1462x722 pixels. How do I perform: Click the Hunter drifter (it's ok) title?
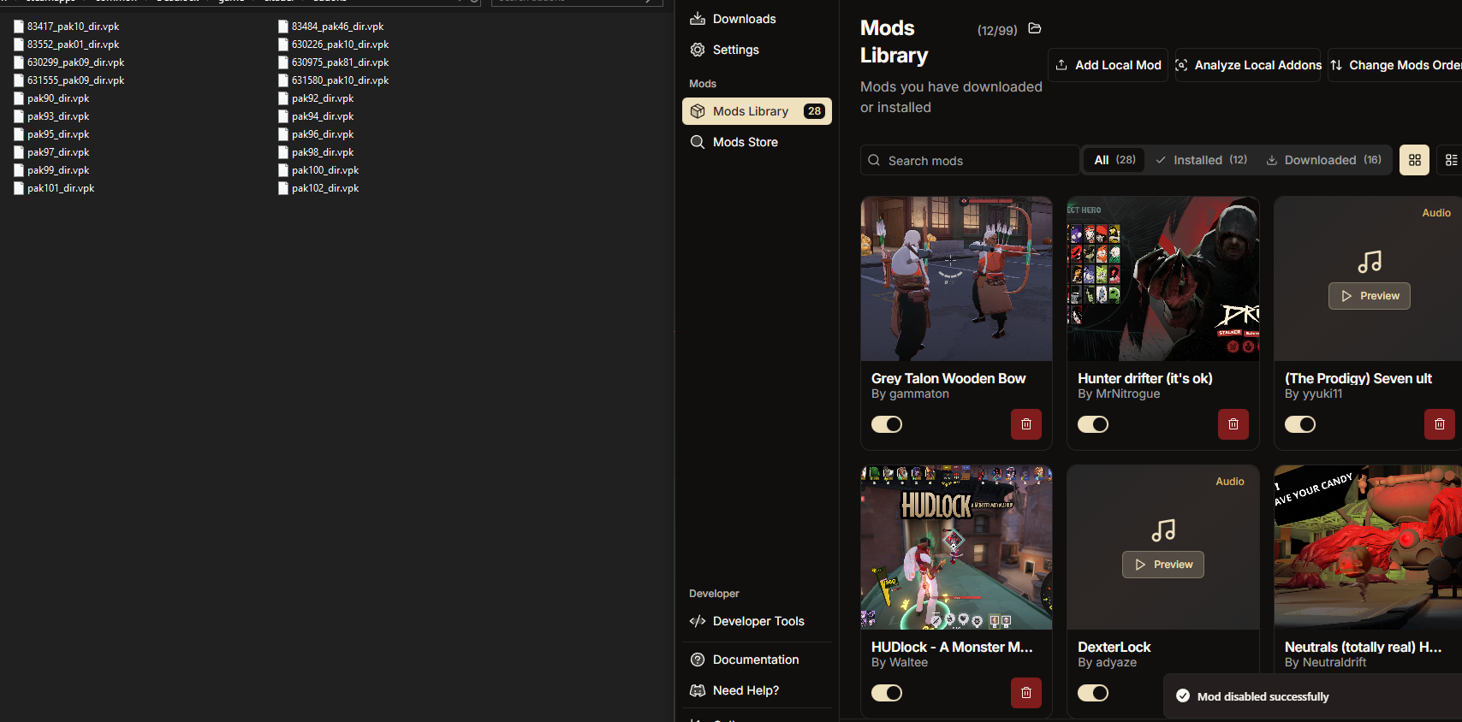tap(1145, 378)
